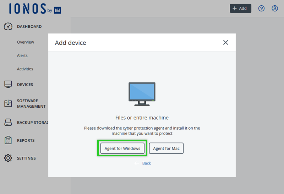The width and height of the screenshot is (284, 194).
Task: Open the user account profile icon
Action: click(x=275, y=9)
